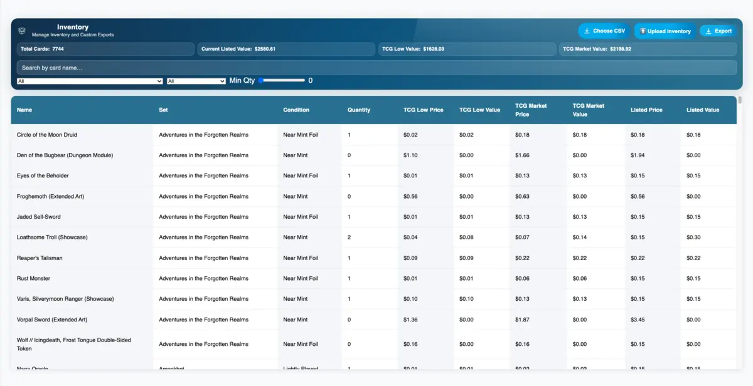This screenshot has height=386, width=753.
Task: Sort by the TCG Market Price header
Action: 531,110
